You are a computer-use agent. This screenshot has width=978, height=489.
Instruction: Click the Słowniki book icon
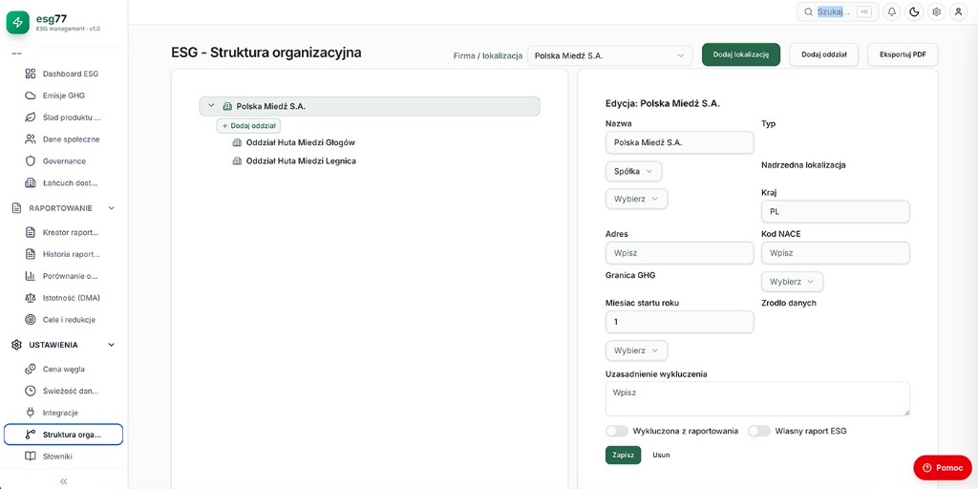point(30,456)
